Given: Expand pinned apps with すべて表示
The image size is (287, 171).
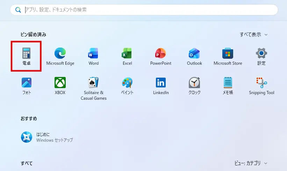Looking at the screenshot, I should (253, 34).
